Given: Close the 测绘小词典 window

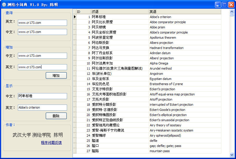Looking at the screenshot, I should point(231,5).
